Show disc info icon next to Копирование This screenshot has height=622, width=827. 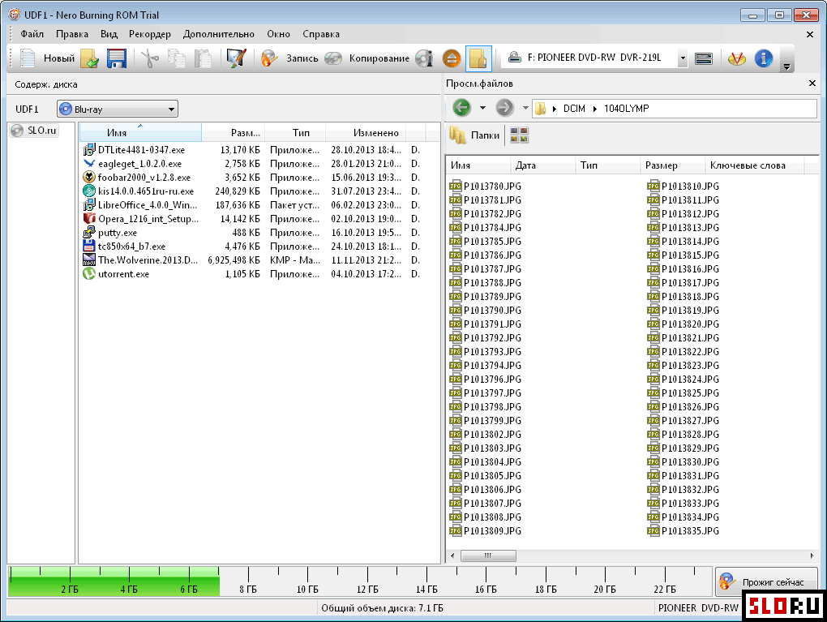pos(424,58)
